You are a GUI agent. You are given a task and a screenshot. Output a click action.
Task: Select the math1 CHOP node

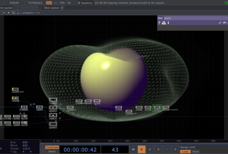coord(17,116)
